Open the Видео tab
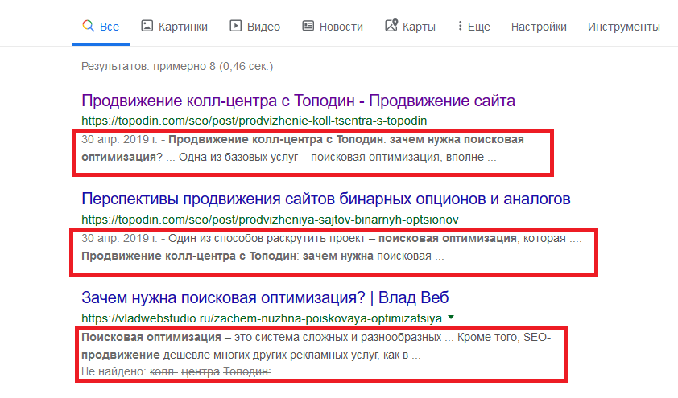The height and width of the screenshot is (398, 678). pyautogui.click(x=254, y=27)
